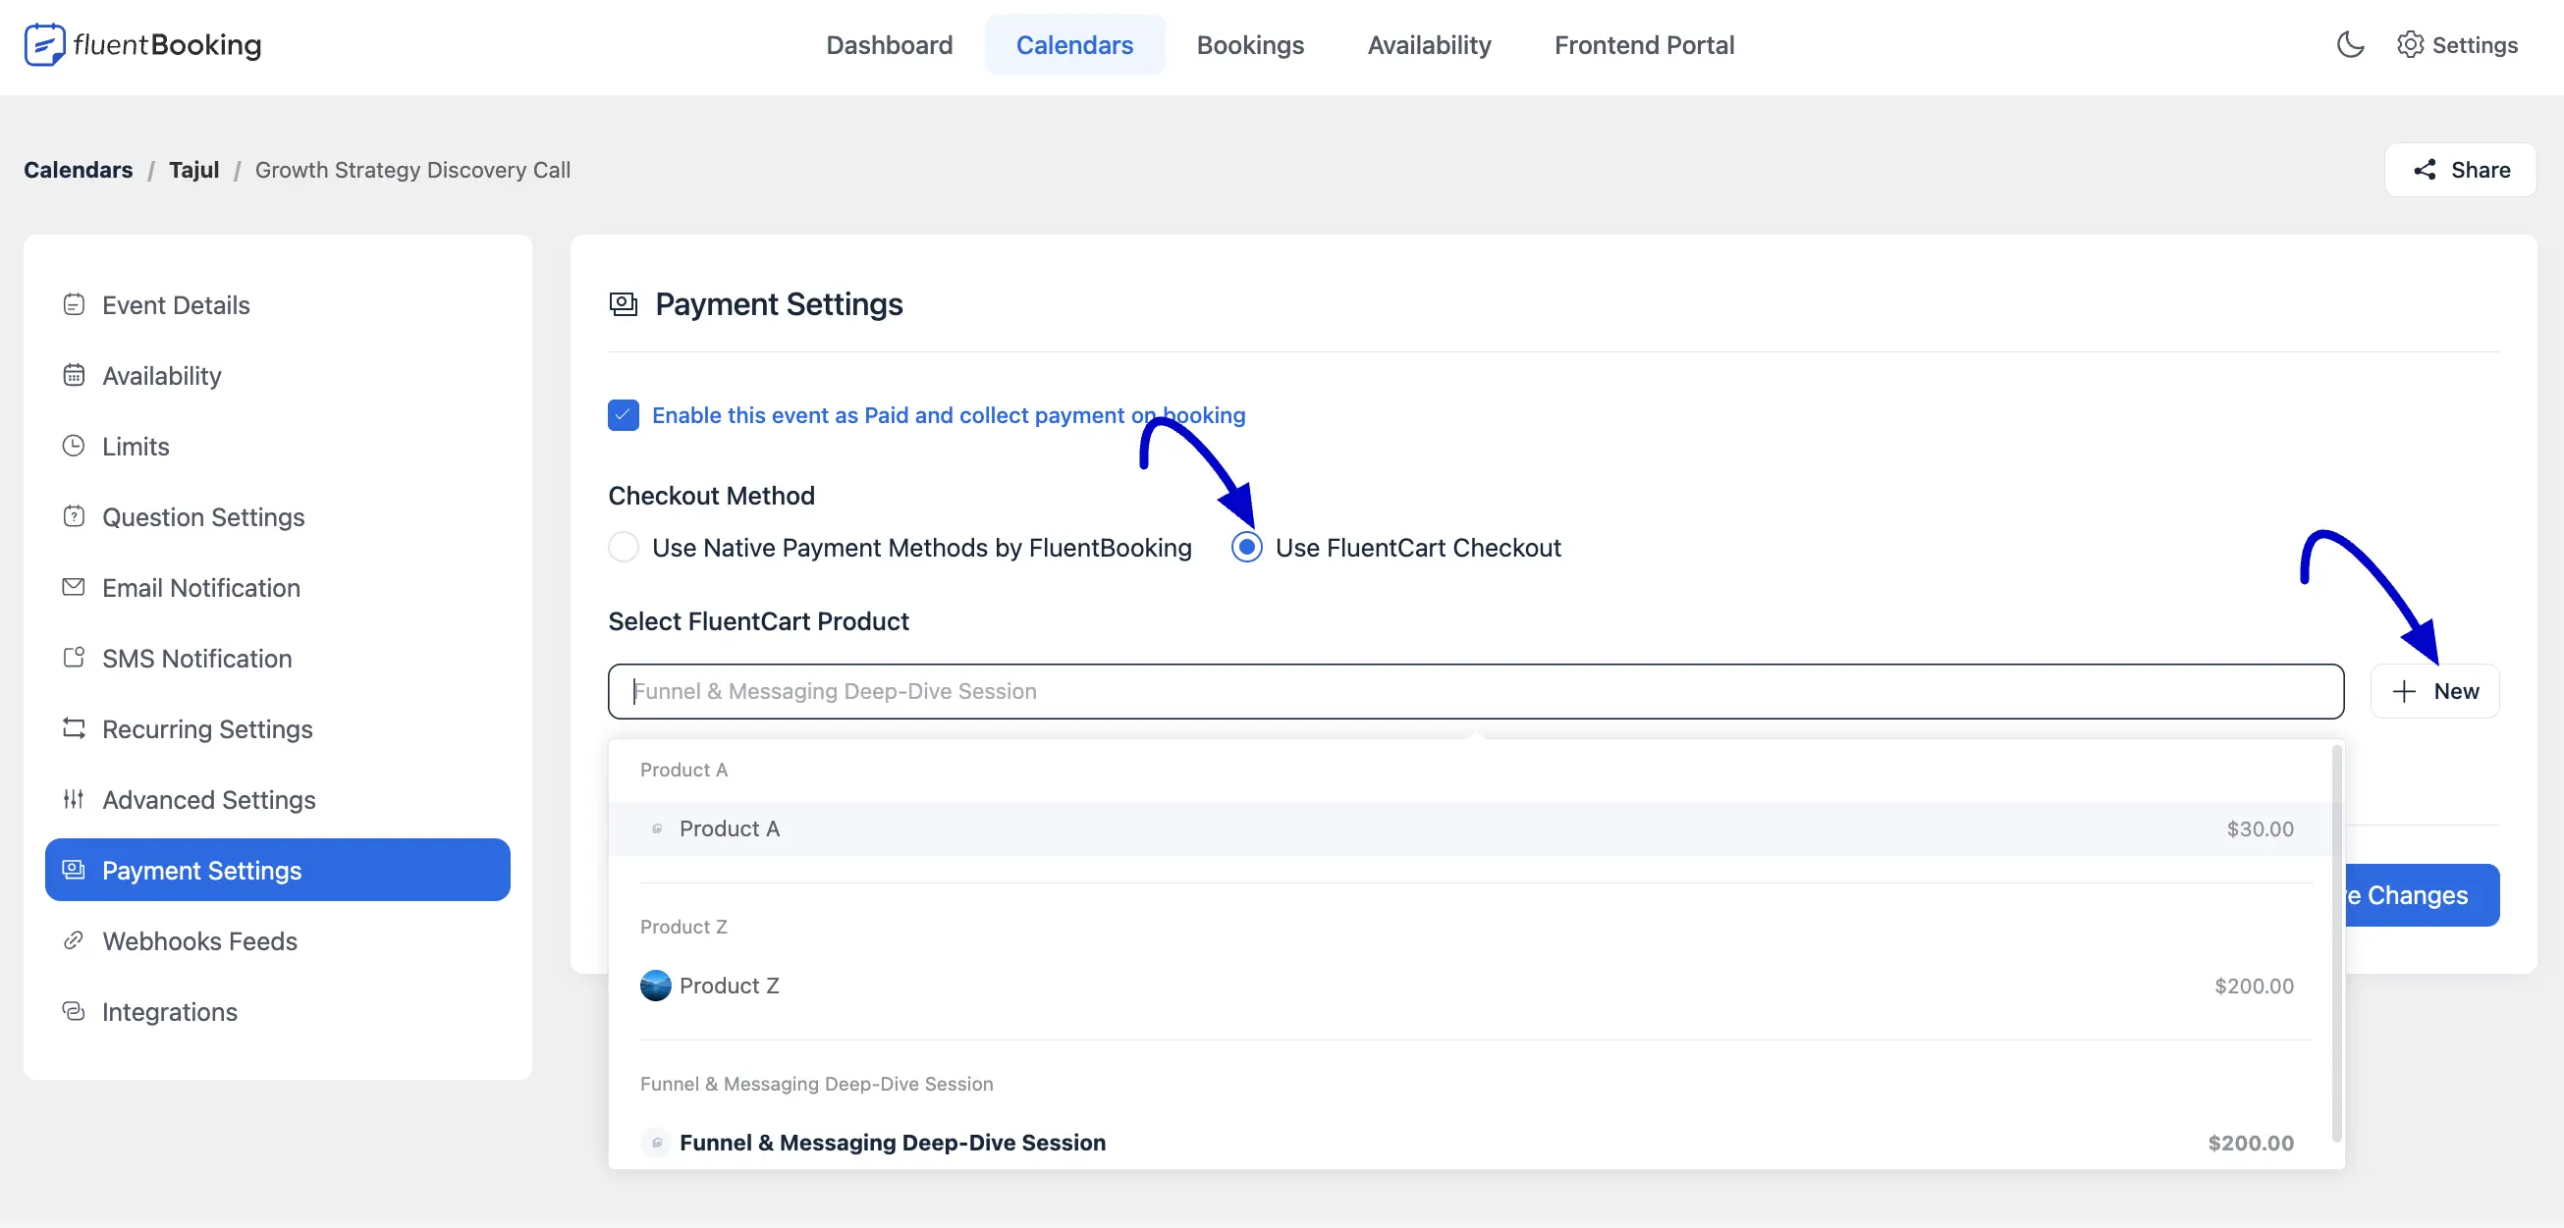Open Email Notification in the sidebar
Viewport: 2564px width, 1228px height.
point(278,587)
